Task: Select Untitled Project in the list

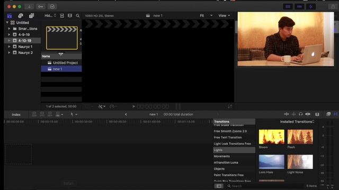Action: 61,63
